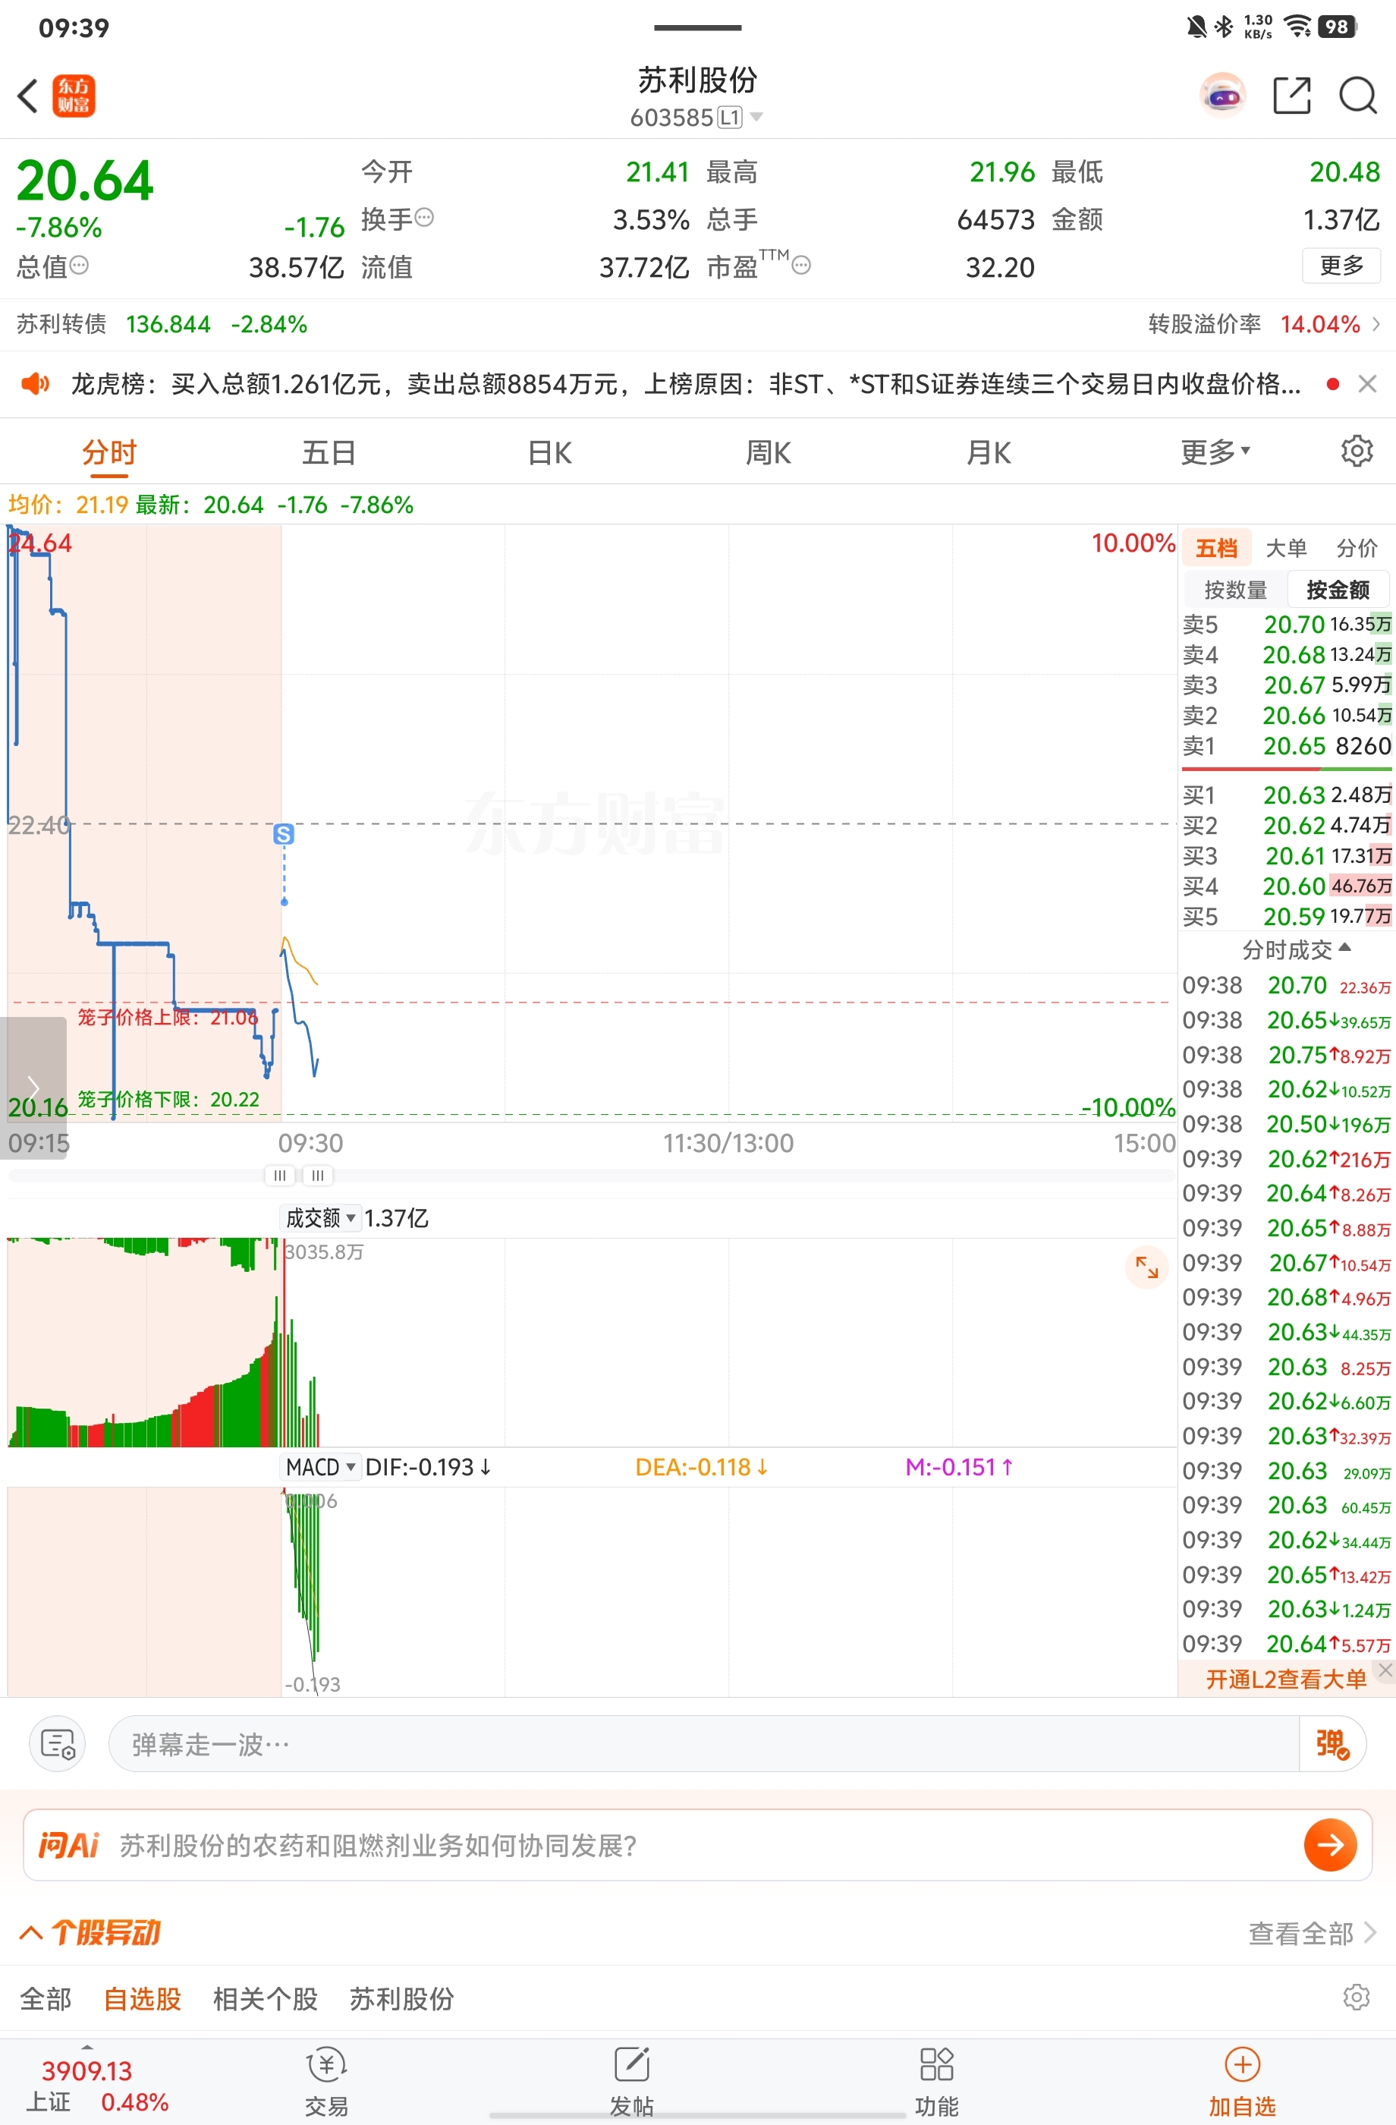Screen dimensions: 1396x2125
Task: Open the 功能 functions icon
Action: (x=936, y=2081)
